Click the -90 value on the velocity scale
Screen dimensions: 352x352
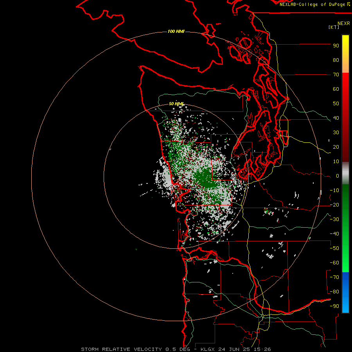(x=334, y=306)
